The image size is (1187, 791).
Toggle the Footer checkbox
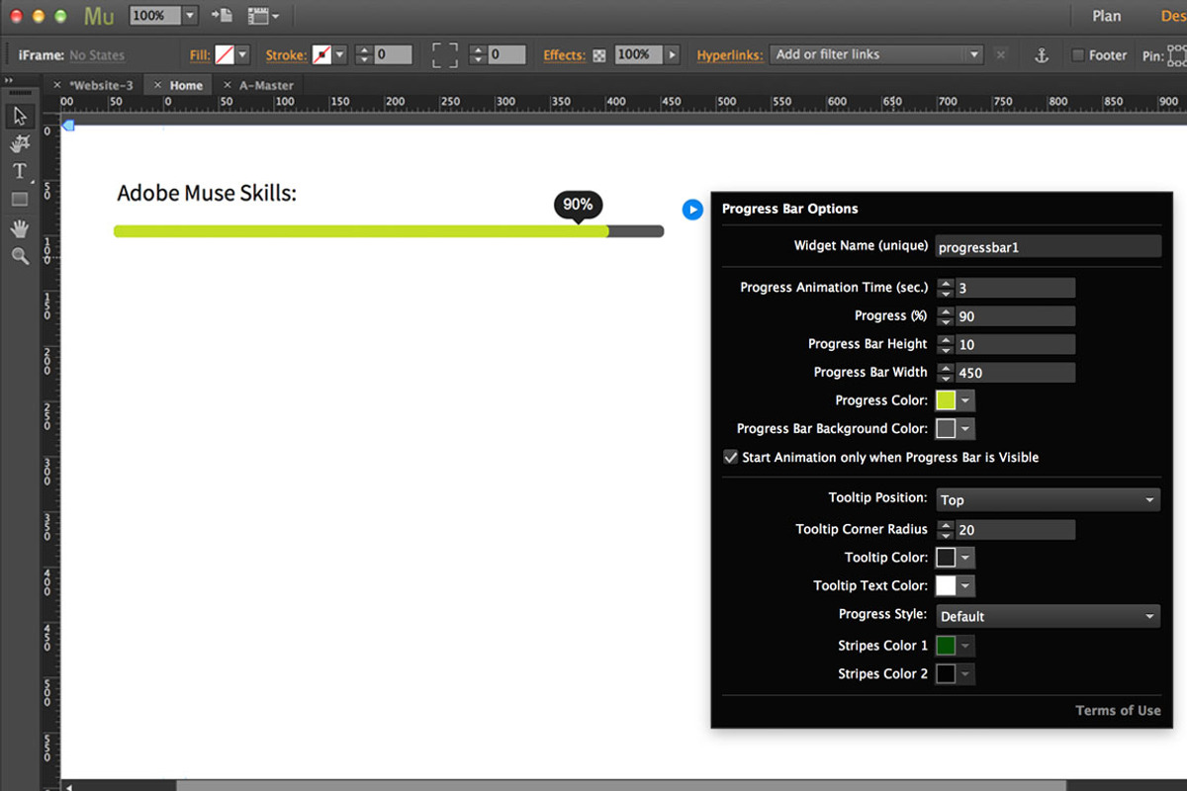tap(1078, 55)
